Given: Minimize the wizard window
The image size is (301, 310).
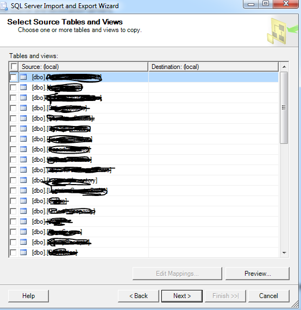Looking at the screenshot, I should (x=251, y=4).
